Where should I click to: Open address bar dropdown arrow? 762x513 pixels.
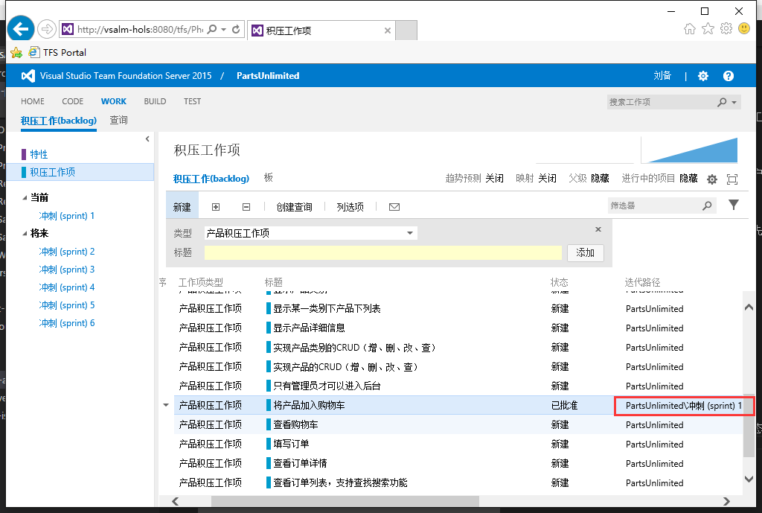[224, 30]
